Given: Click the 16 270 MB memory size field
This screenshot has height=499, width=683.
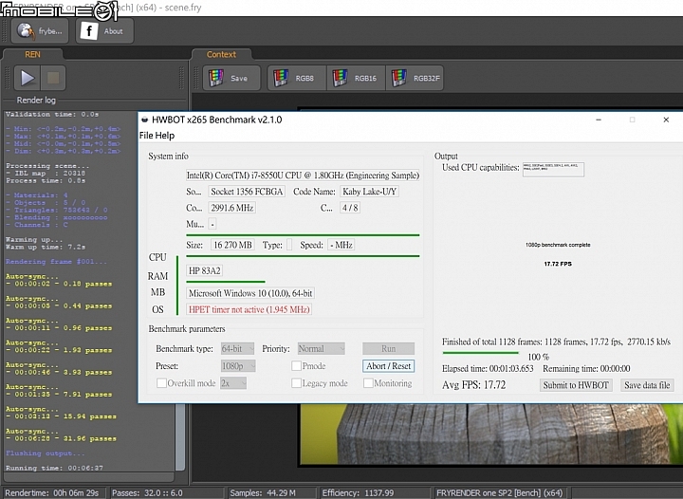Looking at the screenshot, I should [232, 245].
